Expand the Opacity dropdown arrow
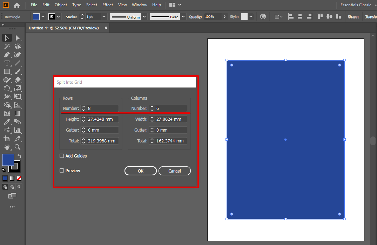Screen dimensions: 377x245 224,17
